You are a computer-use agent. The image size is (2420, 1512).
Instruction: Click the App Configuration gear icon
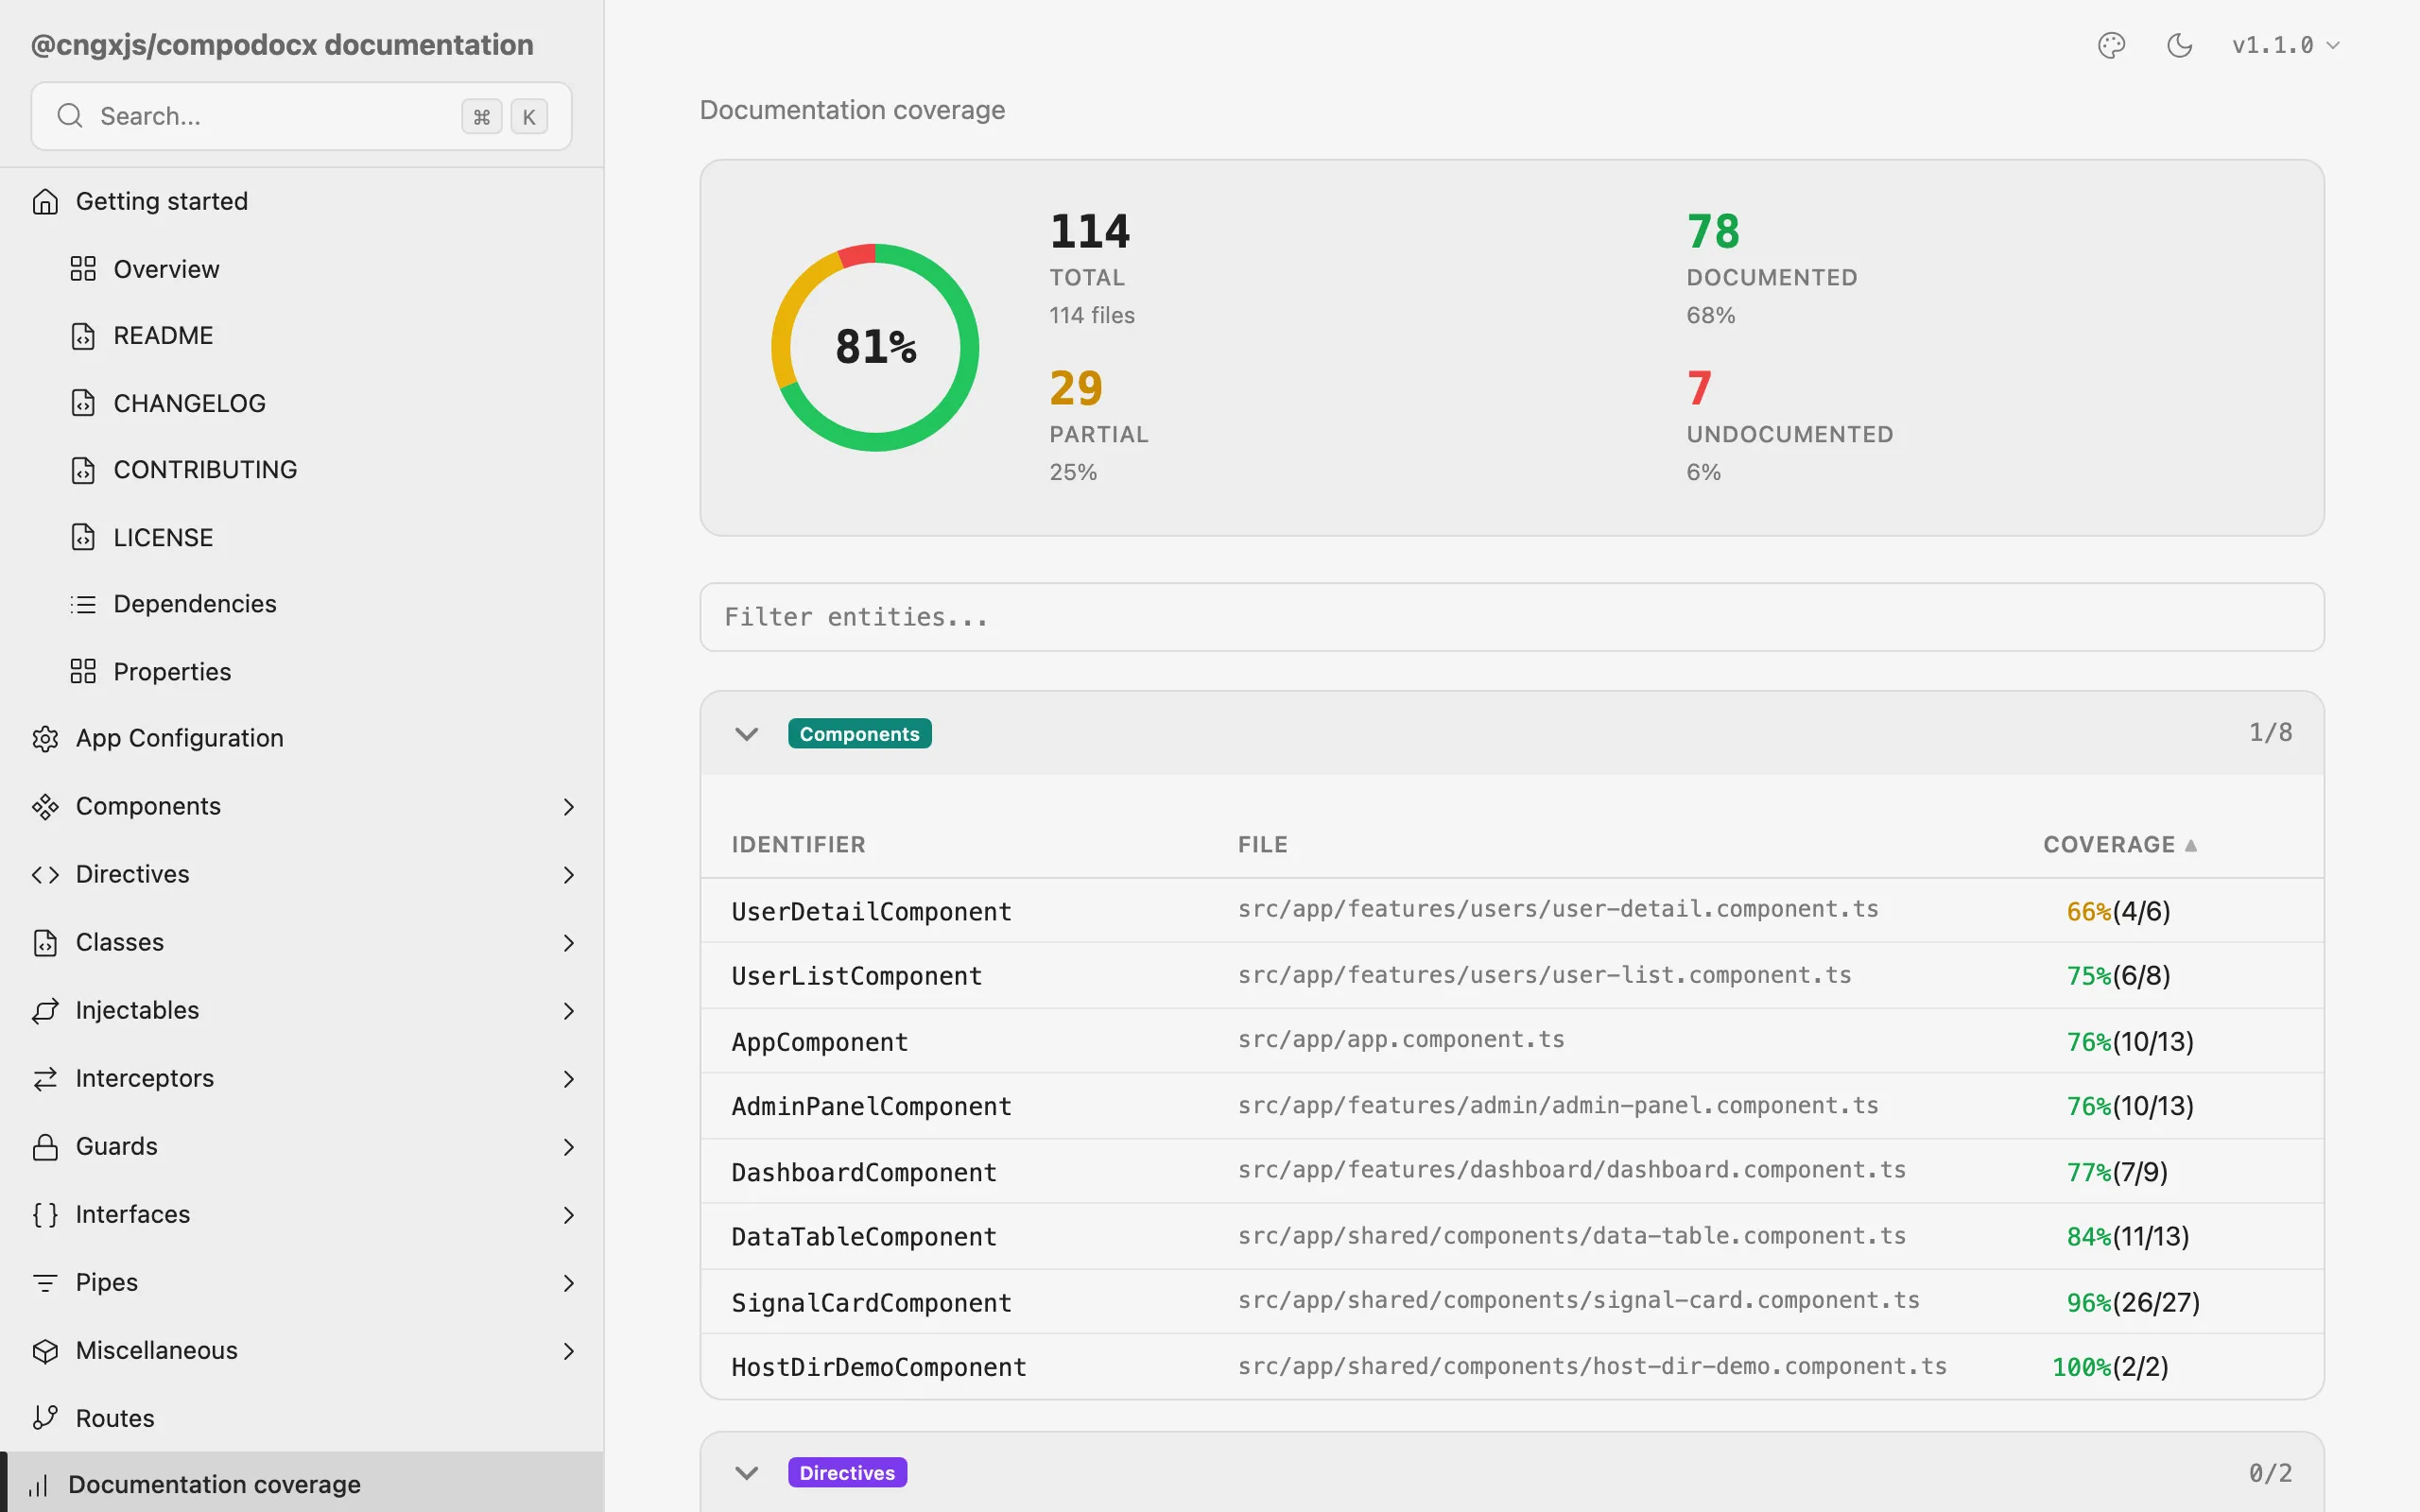(45, 739)
